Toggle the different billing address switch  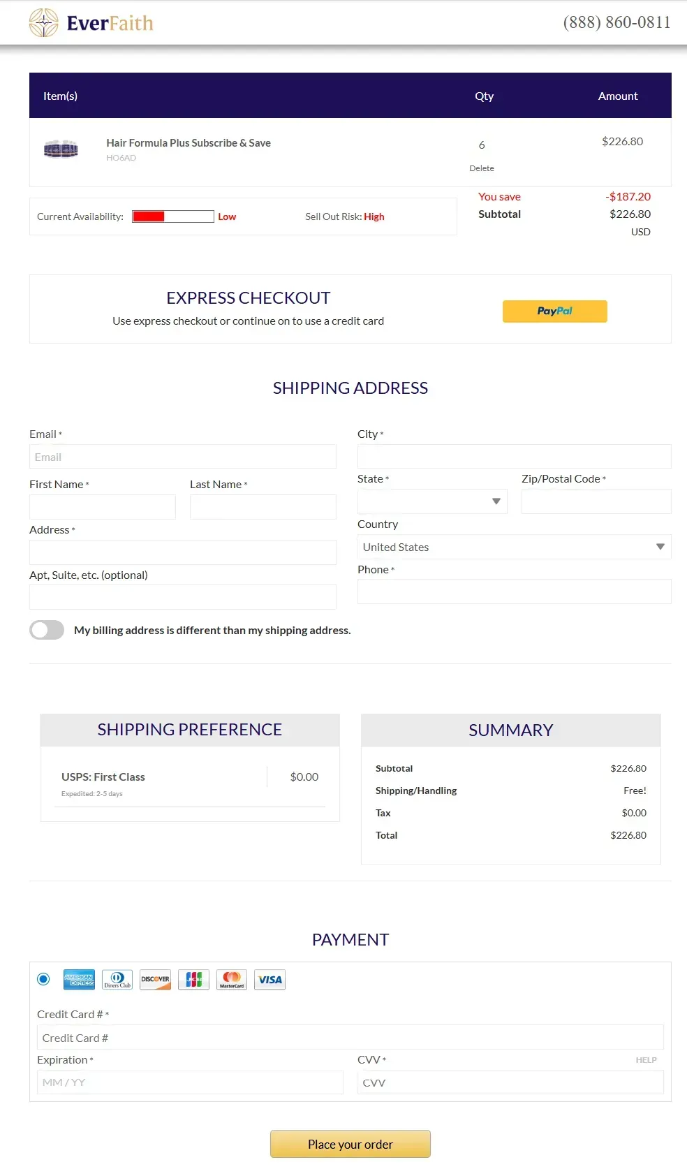point(47,630)
